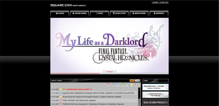Click the news list scrollbar up arrow

(139, 89)
